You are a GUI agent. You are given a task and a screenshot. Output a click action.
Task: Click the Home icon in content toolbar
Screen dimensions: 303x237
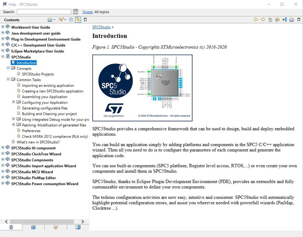(270, 19)
